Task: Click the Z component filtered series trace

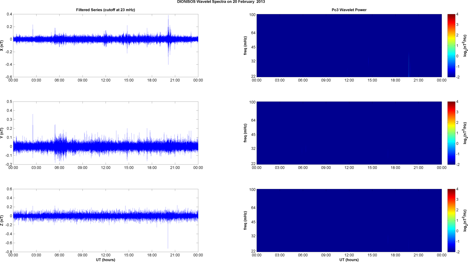Action: click(x=106, y=216)
